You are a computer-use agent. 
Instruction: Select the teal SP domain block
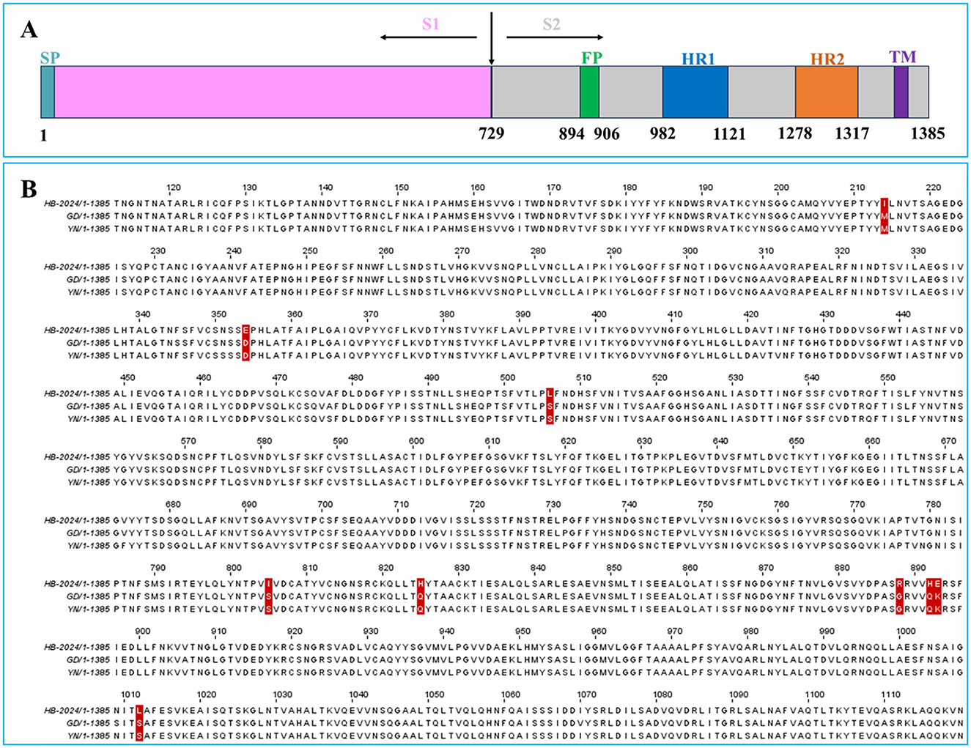pyautogui.click(x=48, y=92)
